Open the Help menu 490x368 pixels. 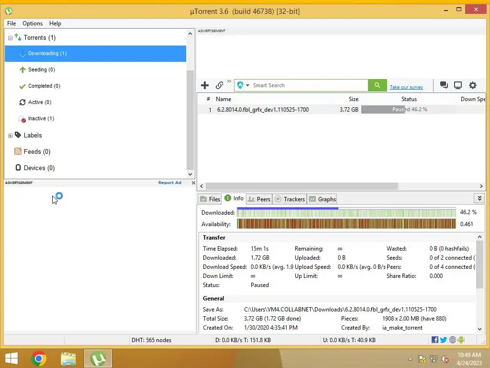[x=55, y=23]
